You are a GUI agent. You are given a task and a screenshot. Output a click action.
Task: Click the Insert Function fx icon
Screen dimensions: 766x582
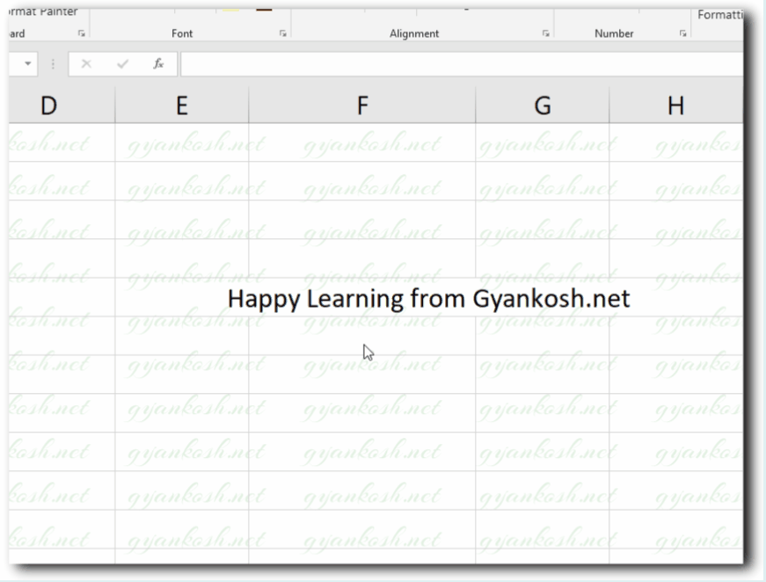coord(158,63)
